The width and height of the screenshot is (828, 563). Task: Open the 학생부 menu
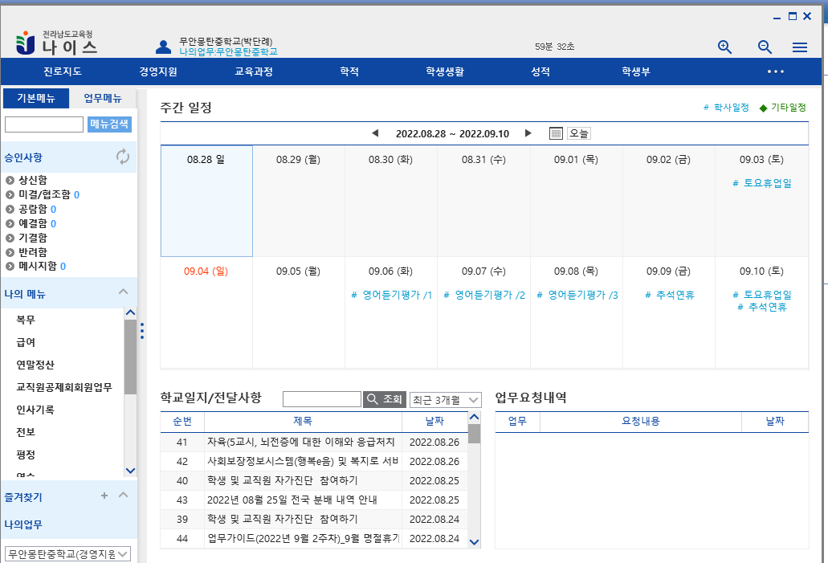(x=636, y=71)
